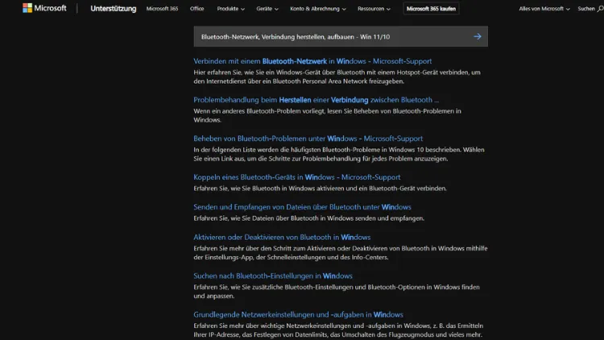Screen dimensions: 604x340
Task: Click description 'Hier erfahren Sie, wie Sie ein Windows-Gerät'
Action: 337,77
